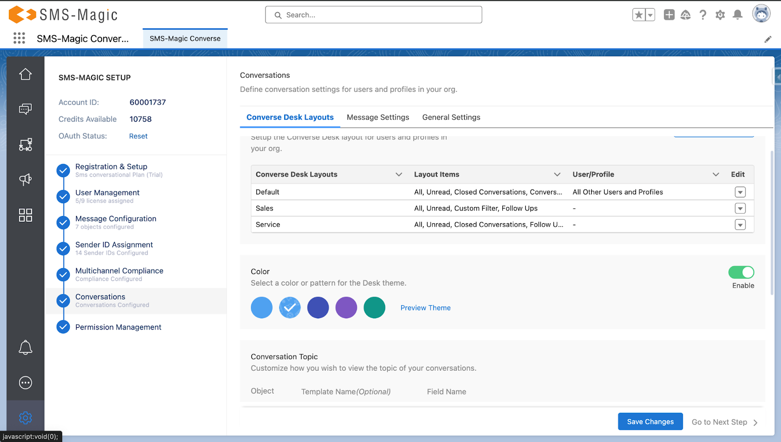Click the pencil edit navigation icon

pyautogui.click(x=768, y=39)
